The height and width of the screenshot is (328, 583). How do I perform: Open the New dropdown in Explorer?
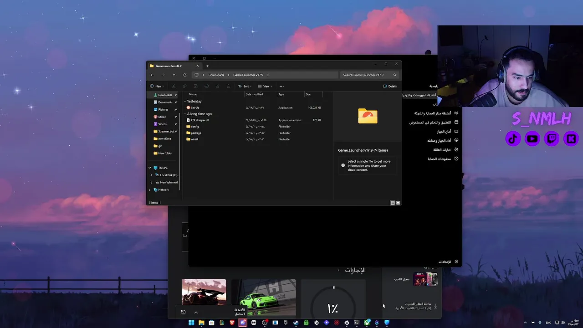point(157,86)
